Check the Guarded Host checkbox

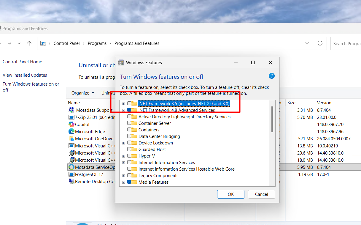click(x=129, y=150)
